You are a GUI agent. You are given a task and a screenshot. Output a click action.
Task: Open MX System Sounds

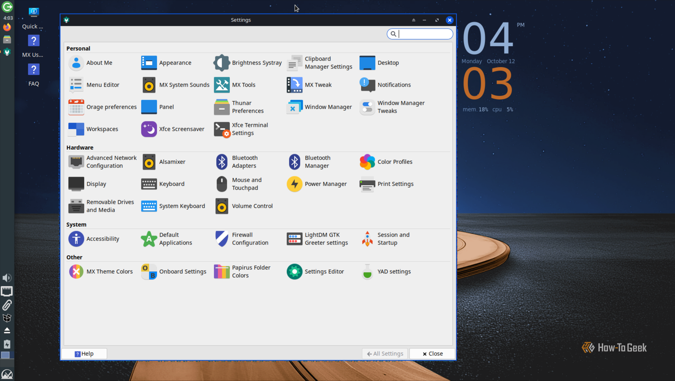coord(175,85)
